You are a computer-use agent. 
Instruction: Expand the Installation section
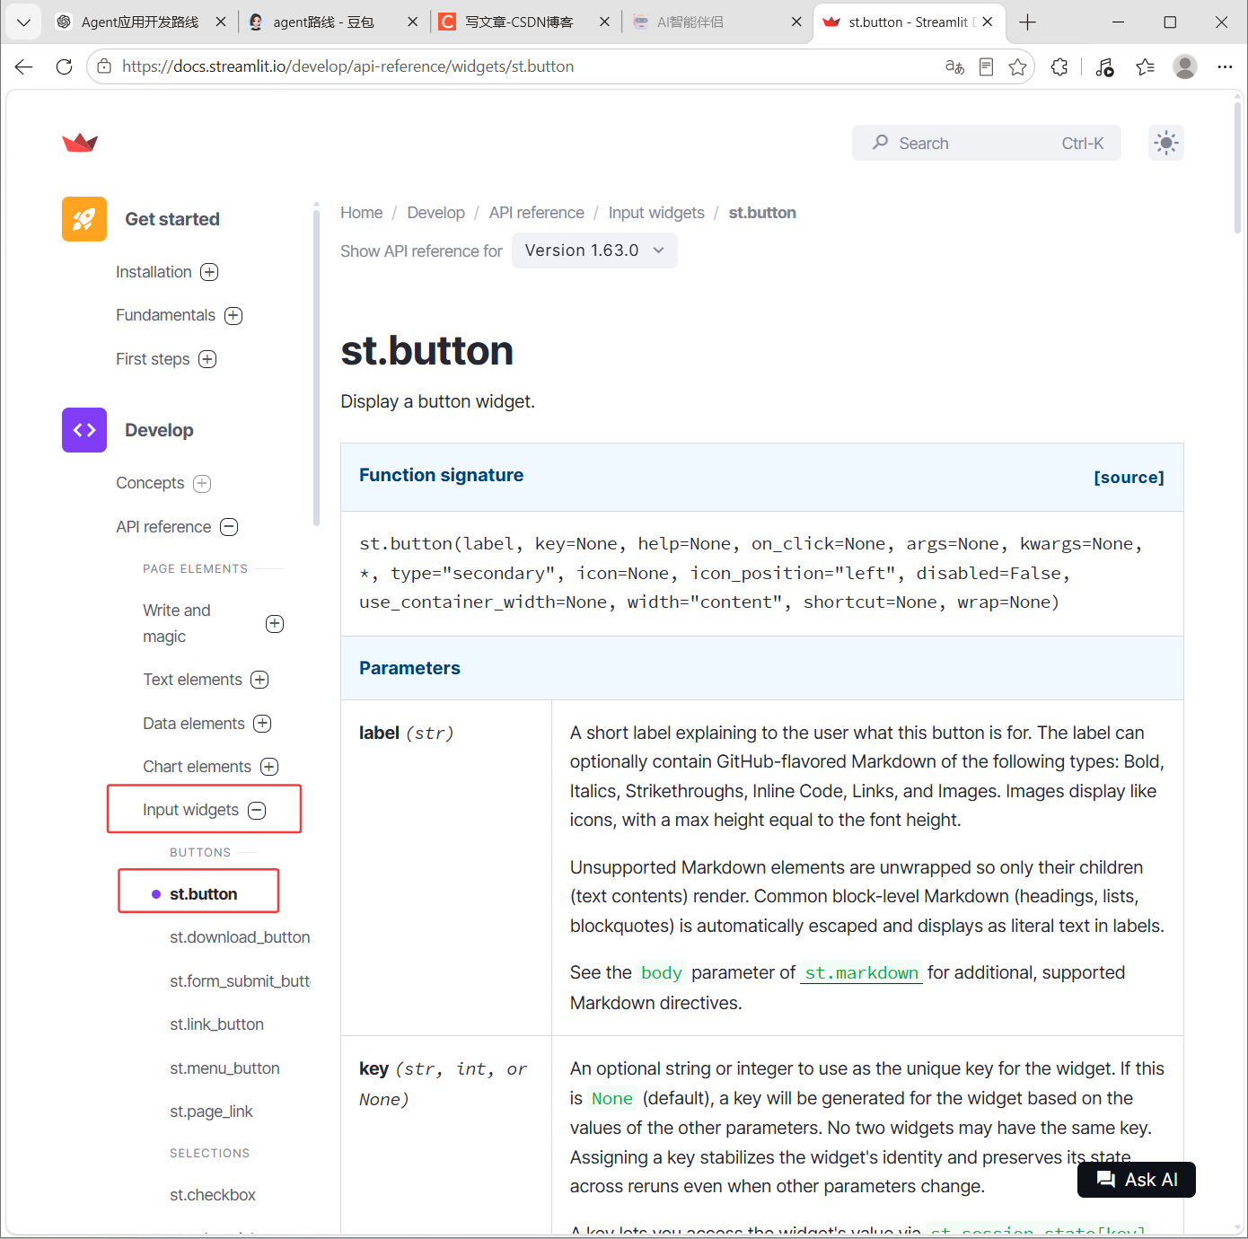tap(209, 272)
